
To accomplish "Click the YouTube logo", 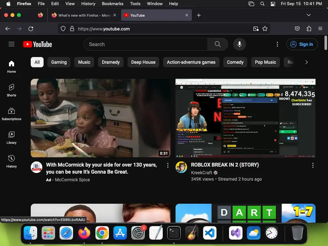I will [37, 44].
